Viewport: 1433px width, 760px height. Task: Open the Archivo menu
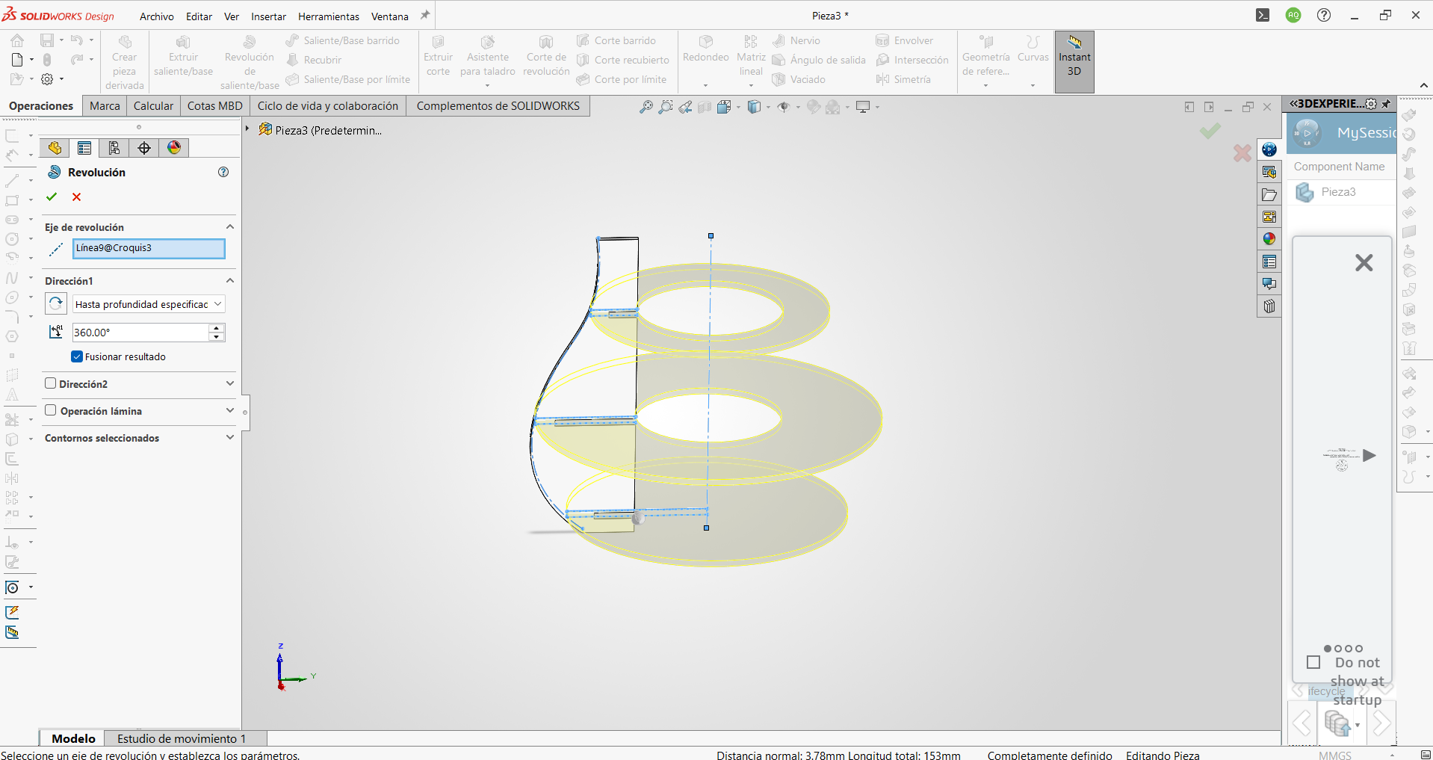point(157,16)
